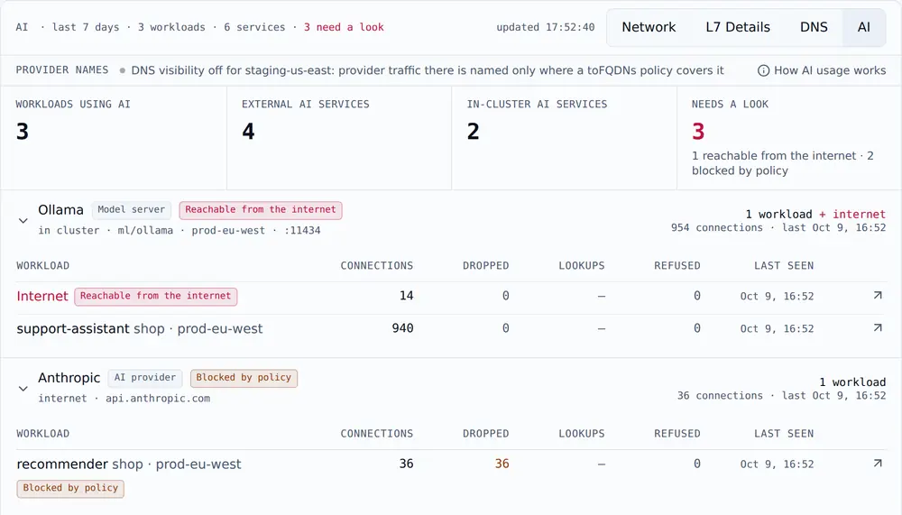902x515 pixels.
Task: Click '36 connections' summary text
Action: (x=720, y=395)
